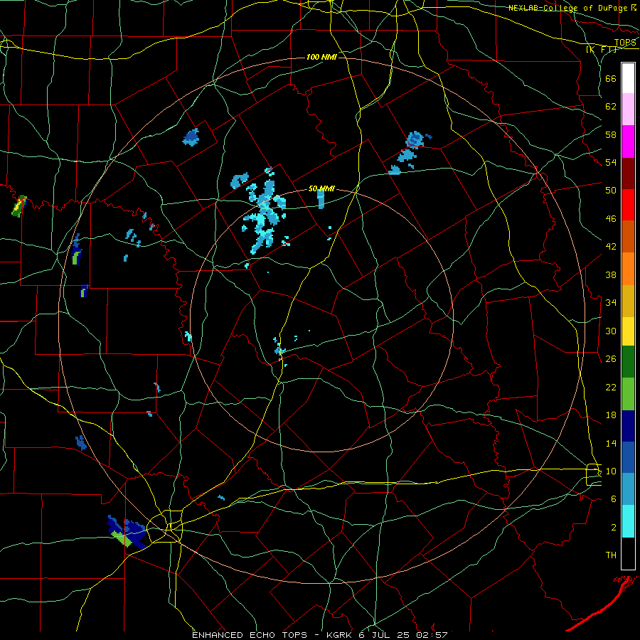640x640 pixels.
Task: Click the "02:57" timestamp
Action: click(x=432, y=635)
